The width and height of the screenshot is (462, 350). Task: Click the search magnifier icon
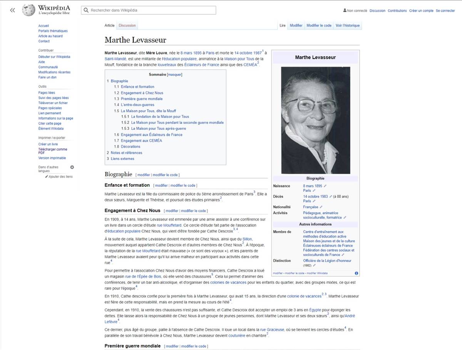pyautogui.click(x=86, y=10)
